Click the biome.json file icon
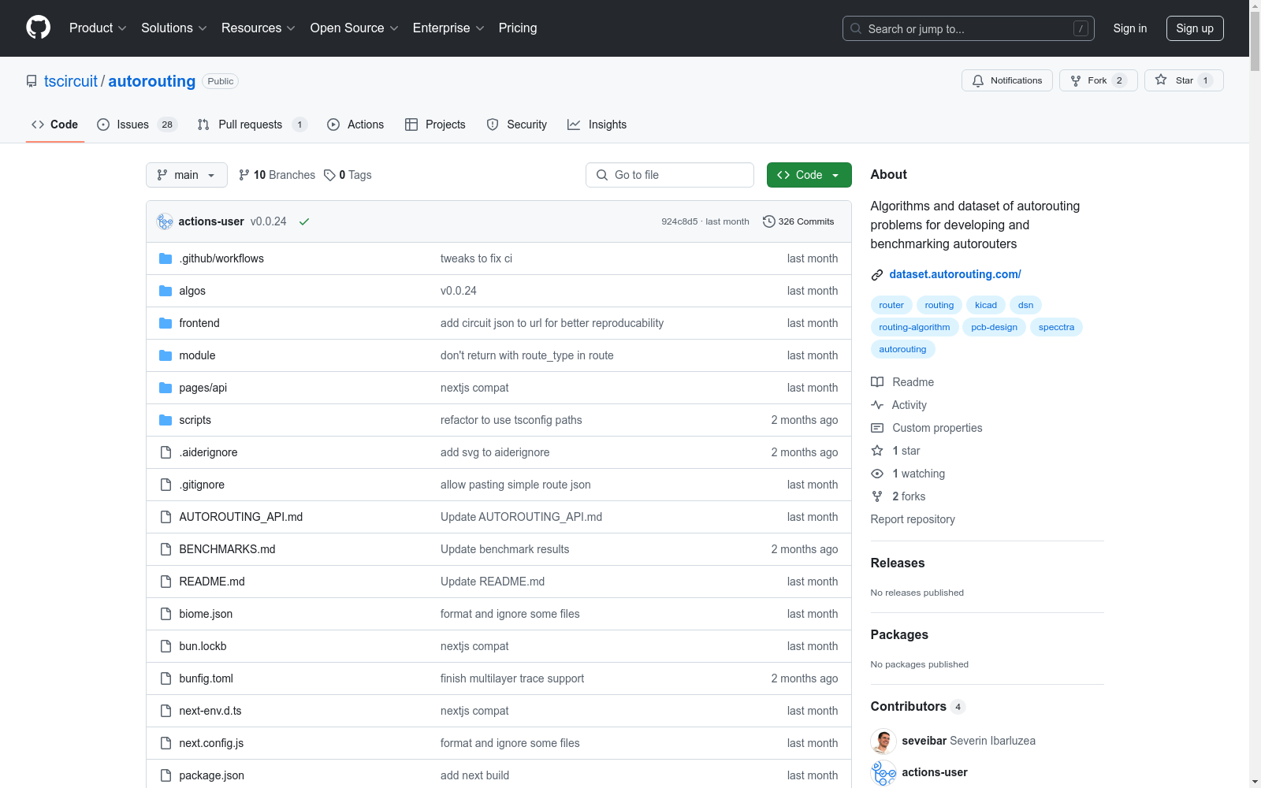Viewport: 1261px width, 788px height. 166,614
